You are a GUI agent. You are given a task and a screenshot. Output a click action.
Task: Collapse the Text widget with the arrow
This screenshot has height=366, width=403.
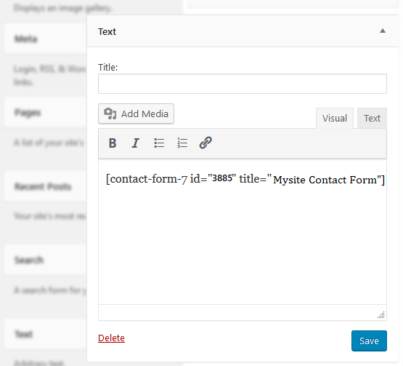(x=383, y=31)
